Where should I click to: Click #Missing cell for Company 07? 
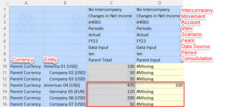(x=159, y=104)
